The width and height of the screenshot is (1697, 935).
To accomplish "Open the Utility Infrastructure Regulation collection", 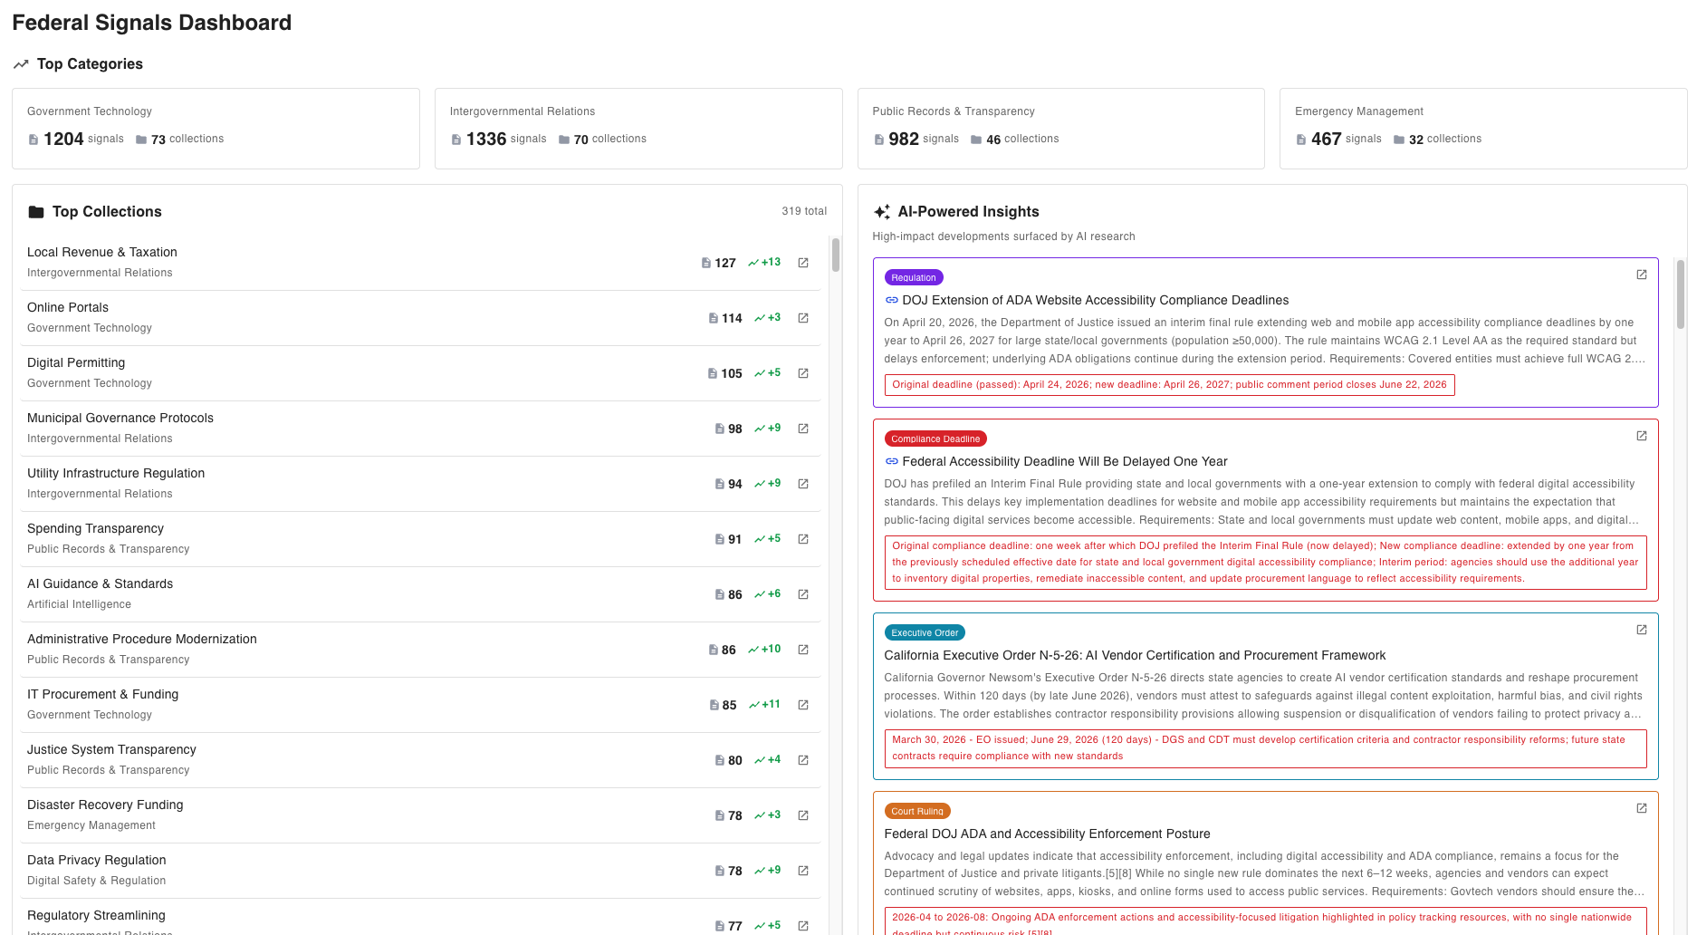I will point(421,484).
